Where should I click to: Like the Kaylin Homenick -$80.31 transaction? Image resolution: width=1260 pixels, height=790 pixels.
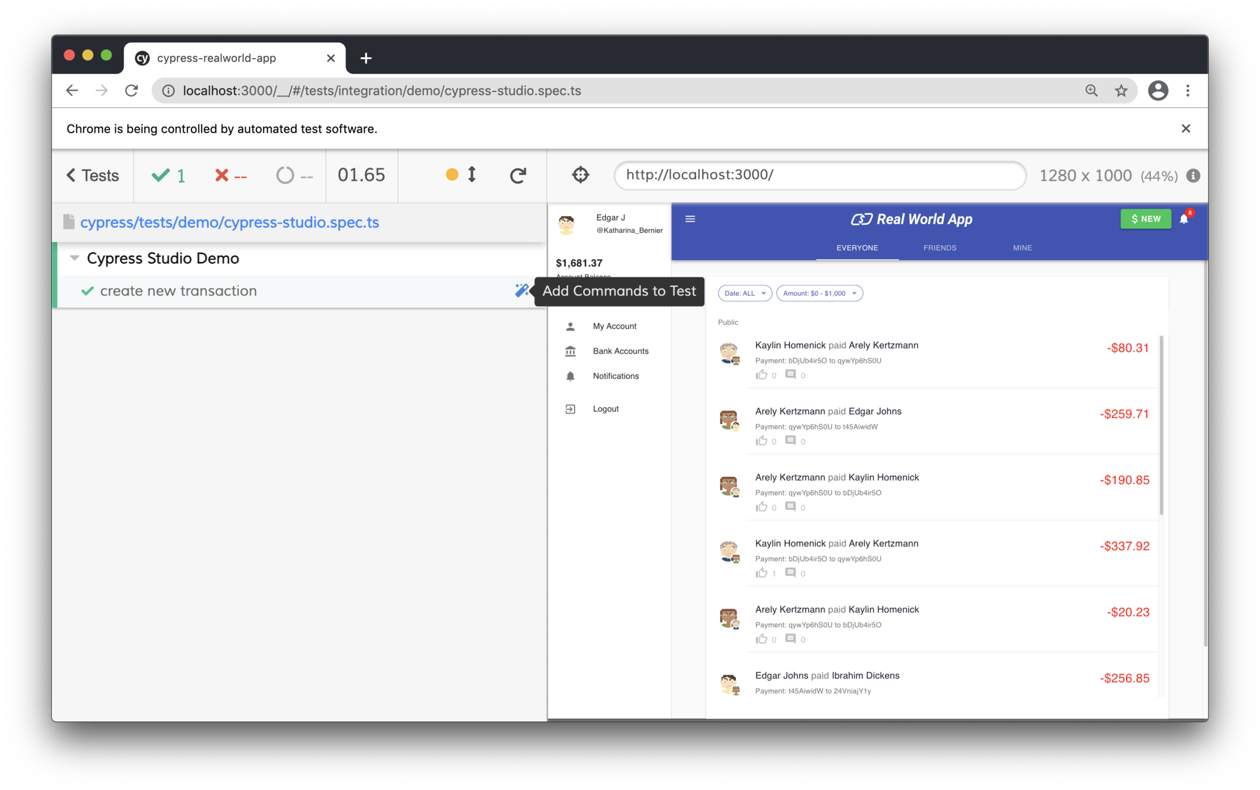[761, 375]
